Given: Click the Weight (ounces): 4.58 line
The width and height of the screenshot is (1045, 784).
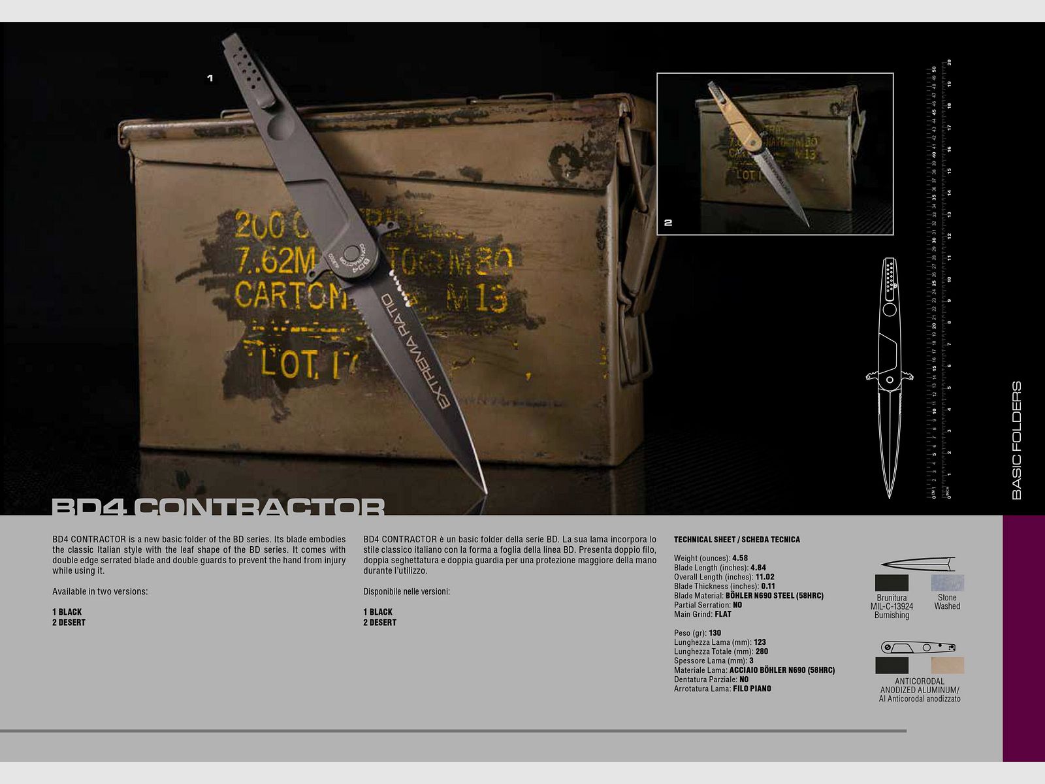Looking at the screenshot, I should coord(711,559).
